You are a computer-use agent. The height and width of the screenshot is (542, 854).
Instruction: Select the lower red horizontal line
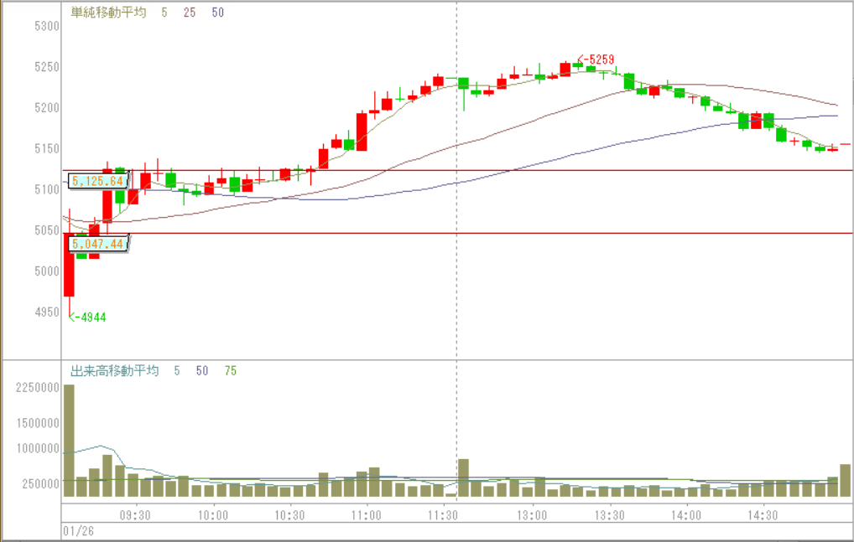coord(503,233)
